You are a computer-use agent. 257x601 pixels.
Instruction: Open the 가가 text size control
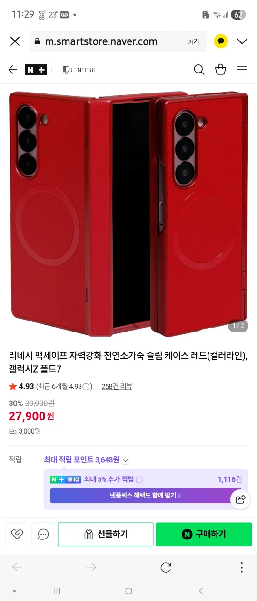pyautogui.click(x=194, y=41)
